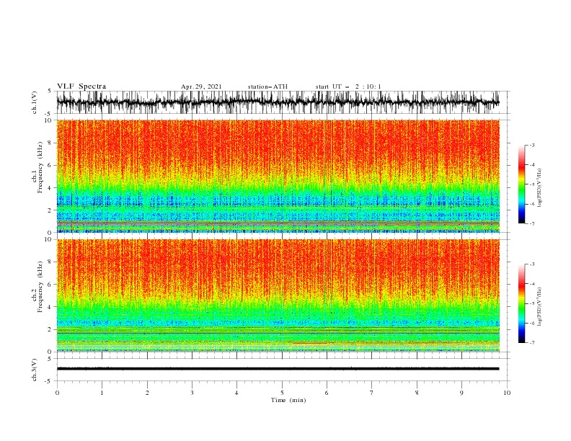Click the ch.3 voltage waveform trace
This screenshot has height=441, width=571.
278,369
